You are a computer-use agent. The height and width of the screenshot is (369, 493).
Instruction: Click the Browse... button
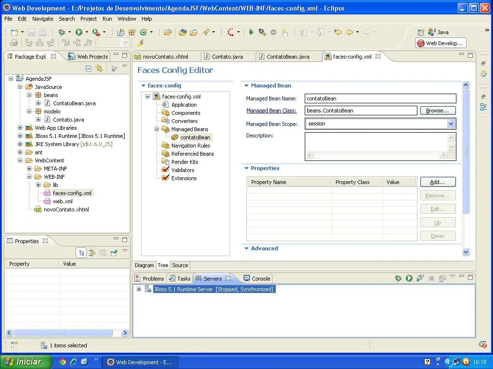437,111
